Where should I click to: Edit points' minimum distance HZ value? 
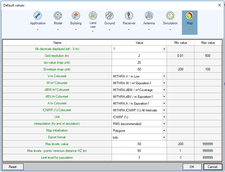[139, 151]
